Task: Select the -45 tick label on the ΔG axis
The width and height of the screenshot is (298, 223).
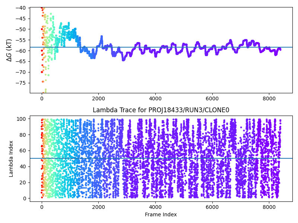Action: pyautogui.click(x=20, y=19)
